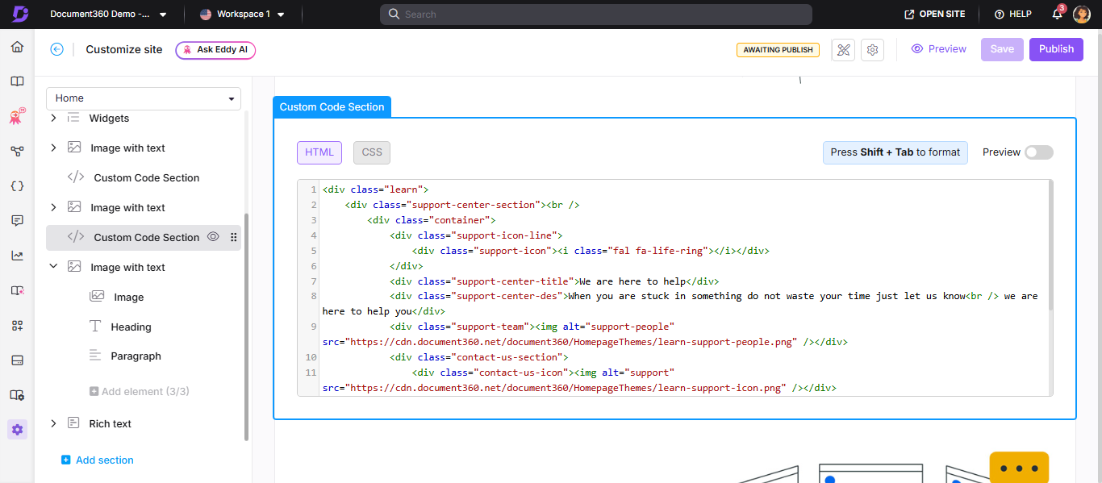This screenshot has height=483, width=1102.
Task: Toggle visibility eye on Custom Code Section
Action: 213,237
